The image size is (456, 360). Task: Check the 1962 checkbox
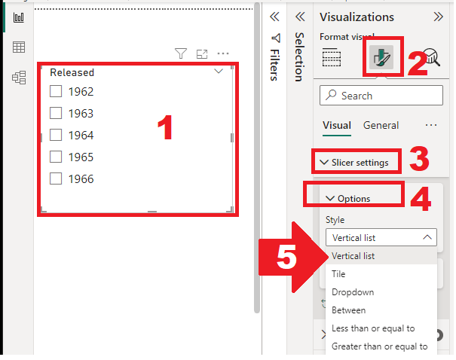tap(55, 92)
